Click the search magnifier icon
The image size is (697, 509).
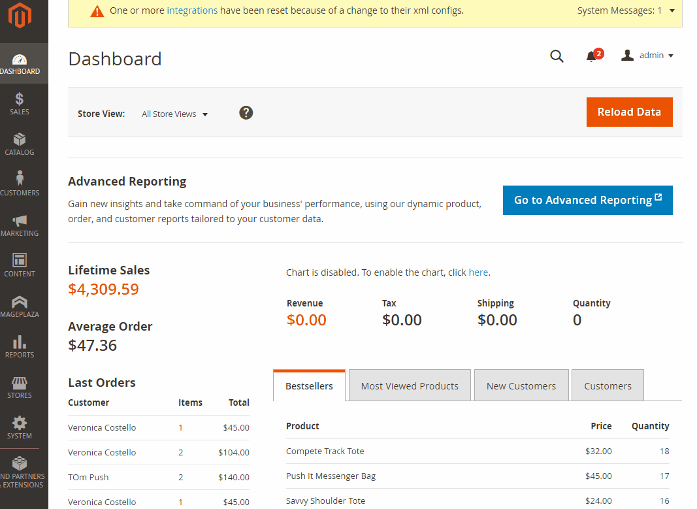557,56
